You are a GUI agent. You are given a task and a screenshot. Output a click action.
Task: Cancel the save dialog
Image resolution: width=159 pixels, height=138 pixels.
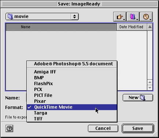(103, 128)
